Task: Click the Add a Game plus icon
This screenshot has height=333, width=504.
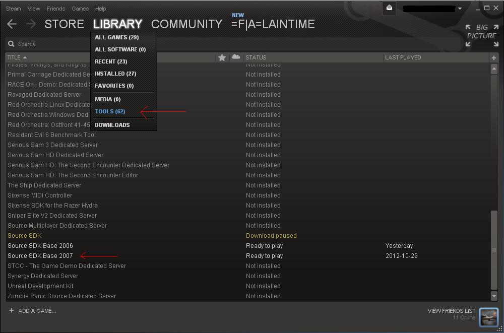Action: click(x=12, y=310)
